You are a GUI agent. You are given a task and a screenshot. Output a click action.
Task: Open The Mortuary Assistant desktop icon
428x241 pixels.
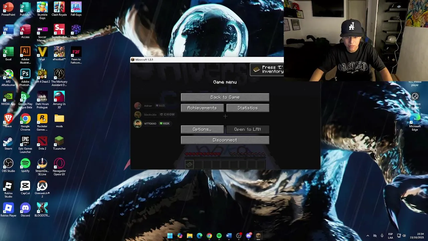click(x=59, y=78)
